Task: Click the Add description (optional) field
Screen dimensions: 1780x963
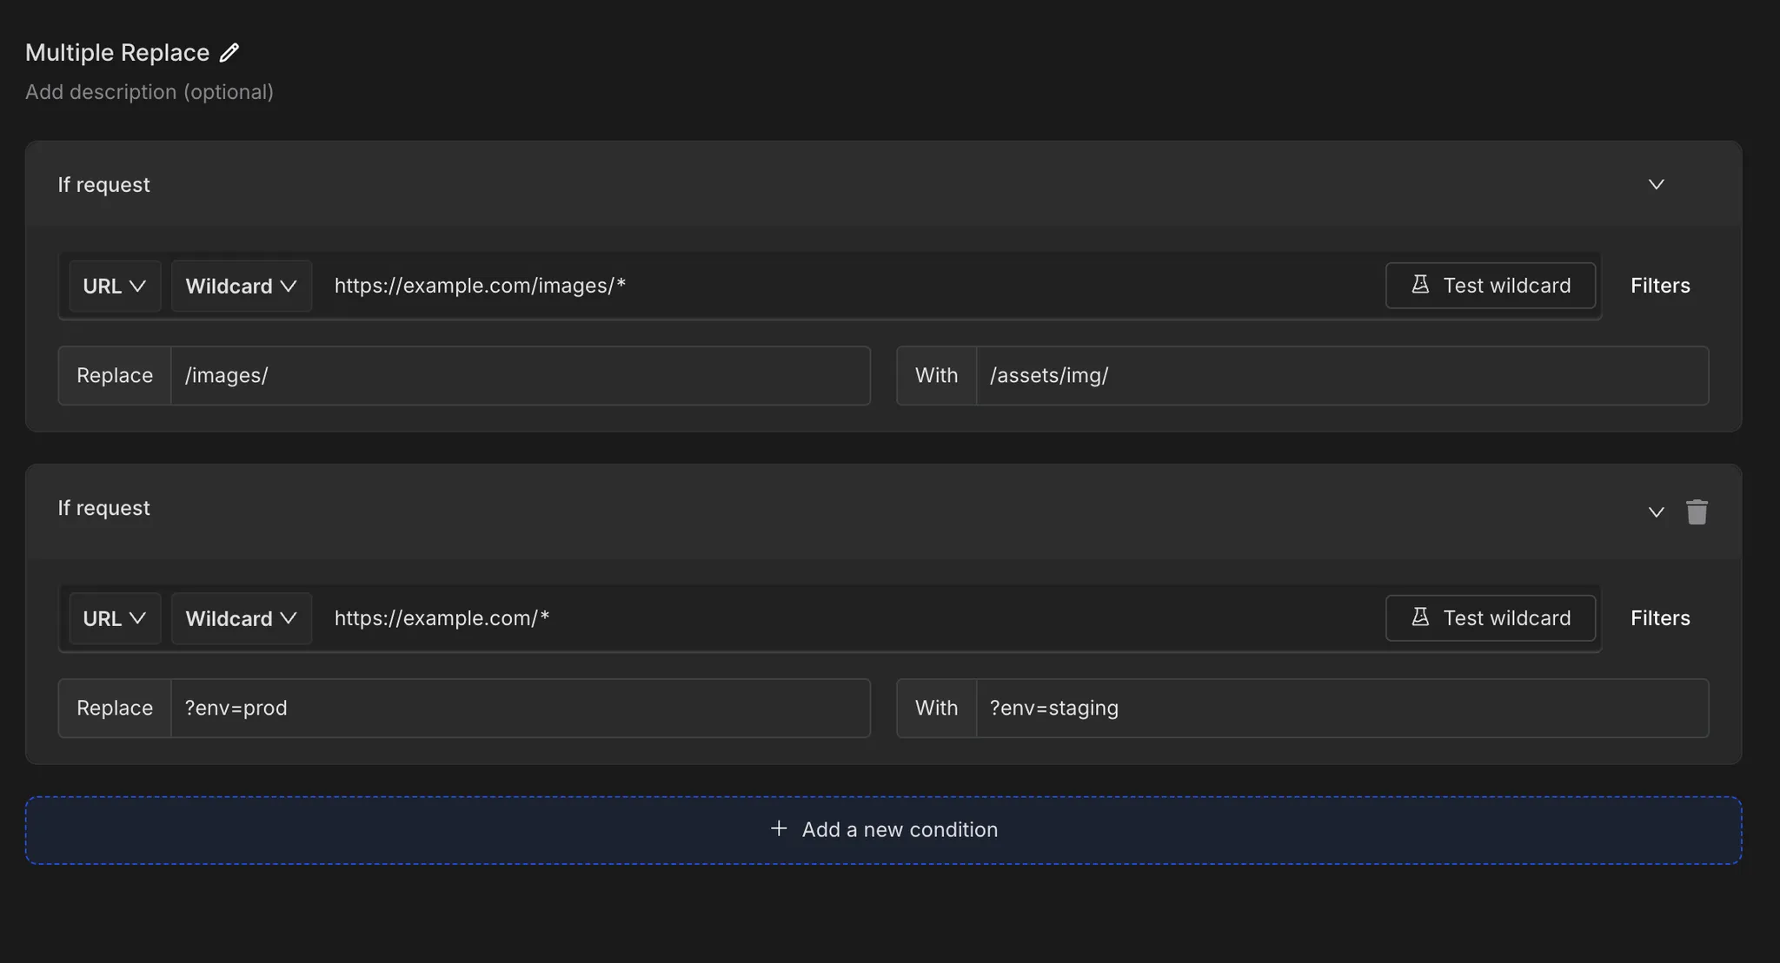Action: [x=149, y=92]
